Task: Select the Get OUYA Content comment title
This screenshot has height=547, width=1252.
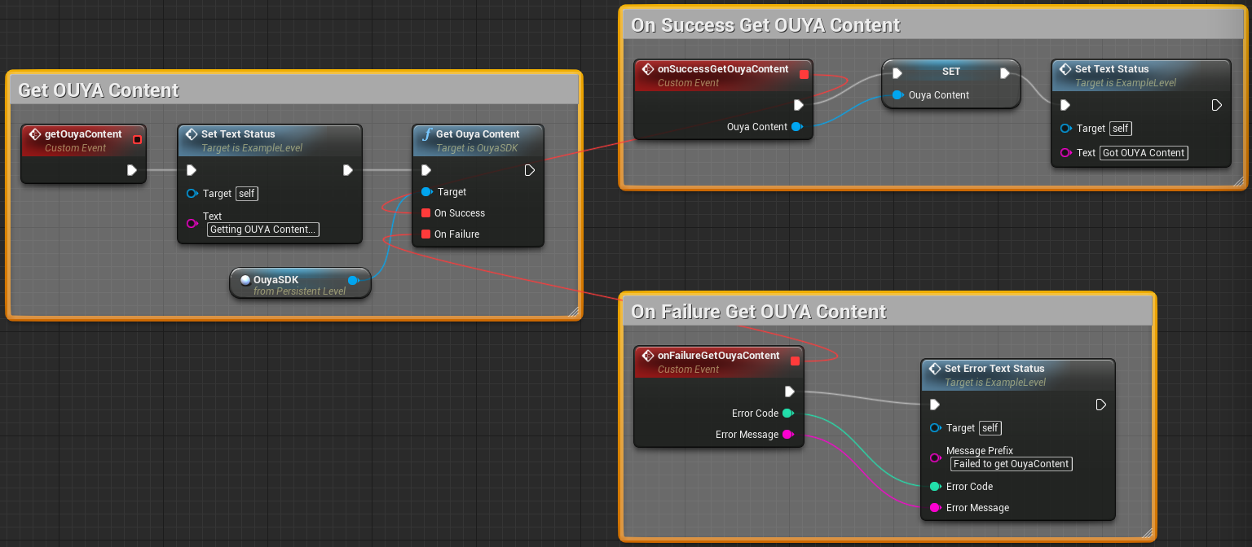Action: tap(99, 90)
